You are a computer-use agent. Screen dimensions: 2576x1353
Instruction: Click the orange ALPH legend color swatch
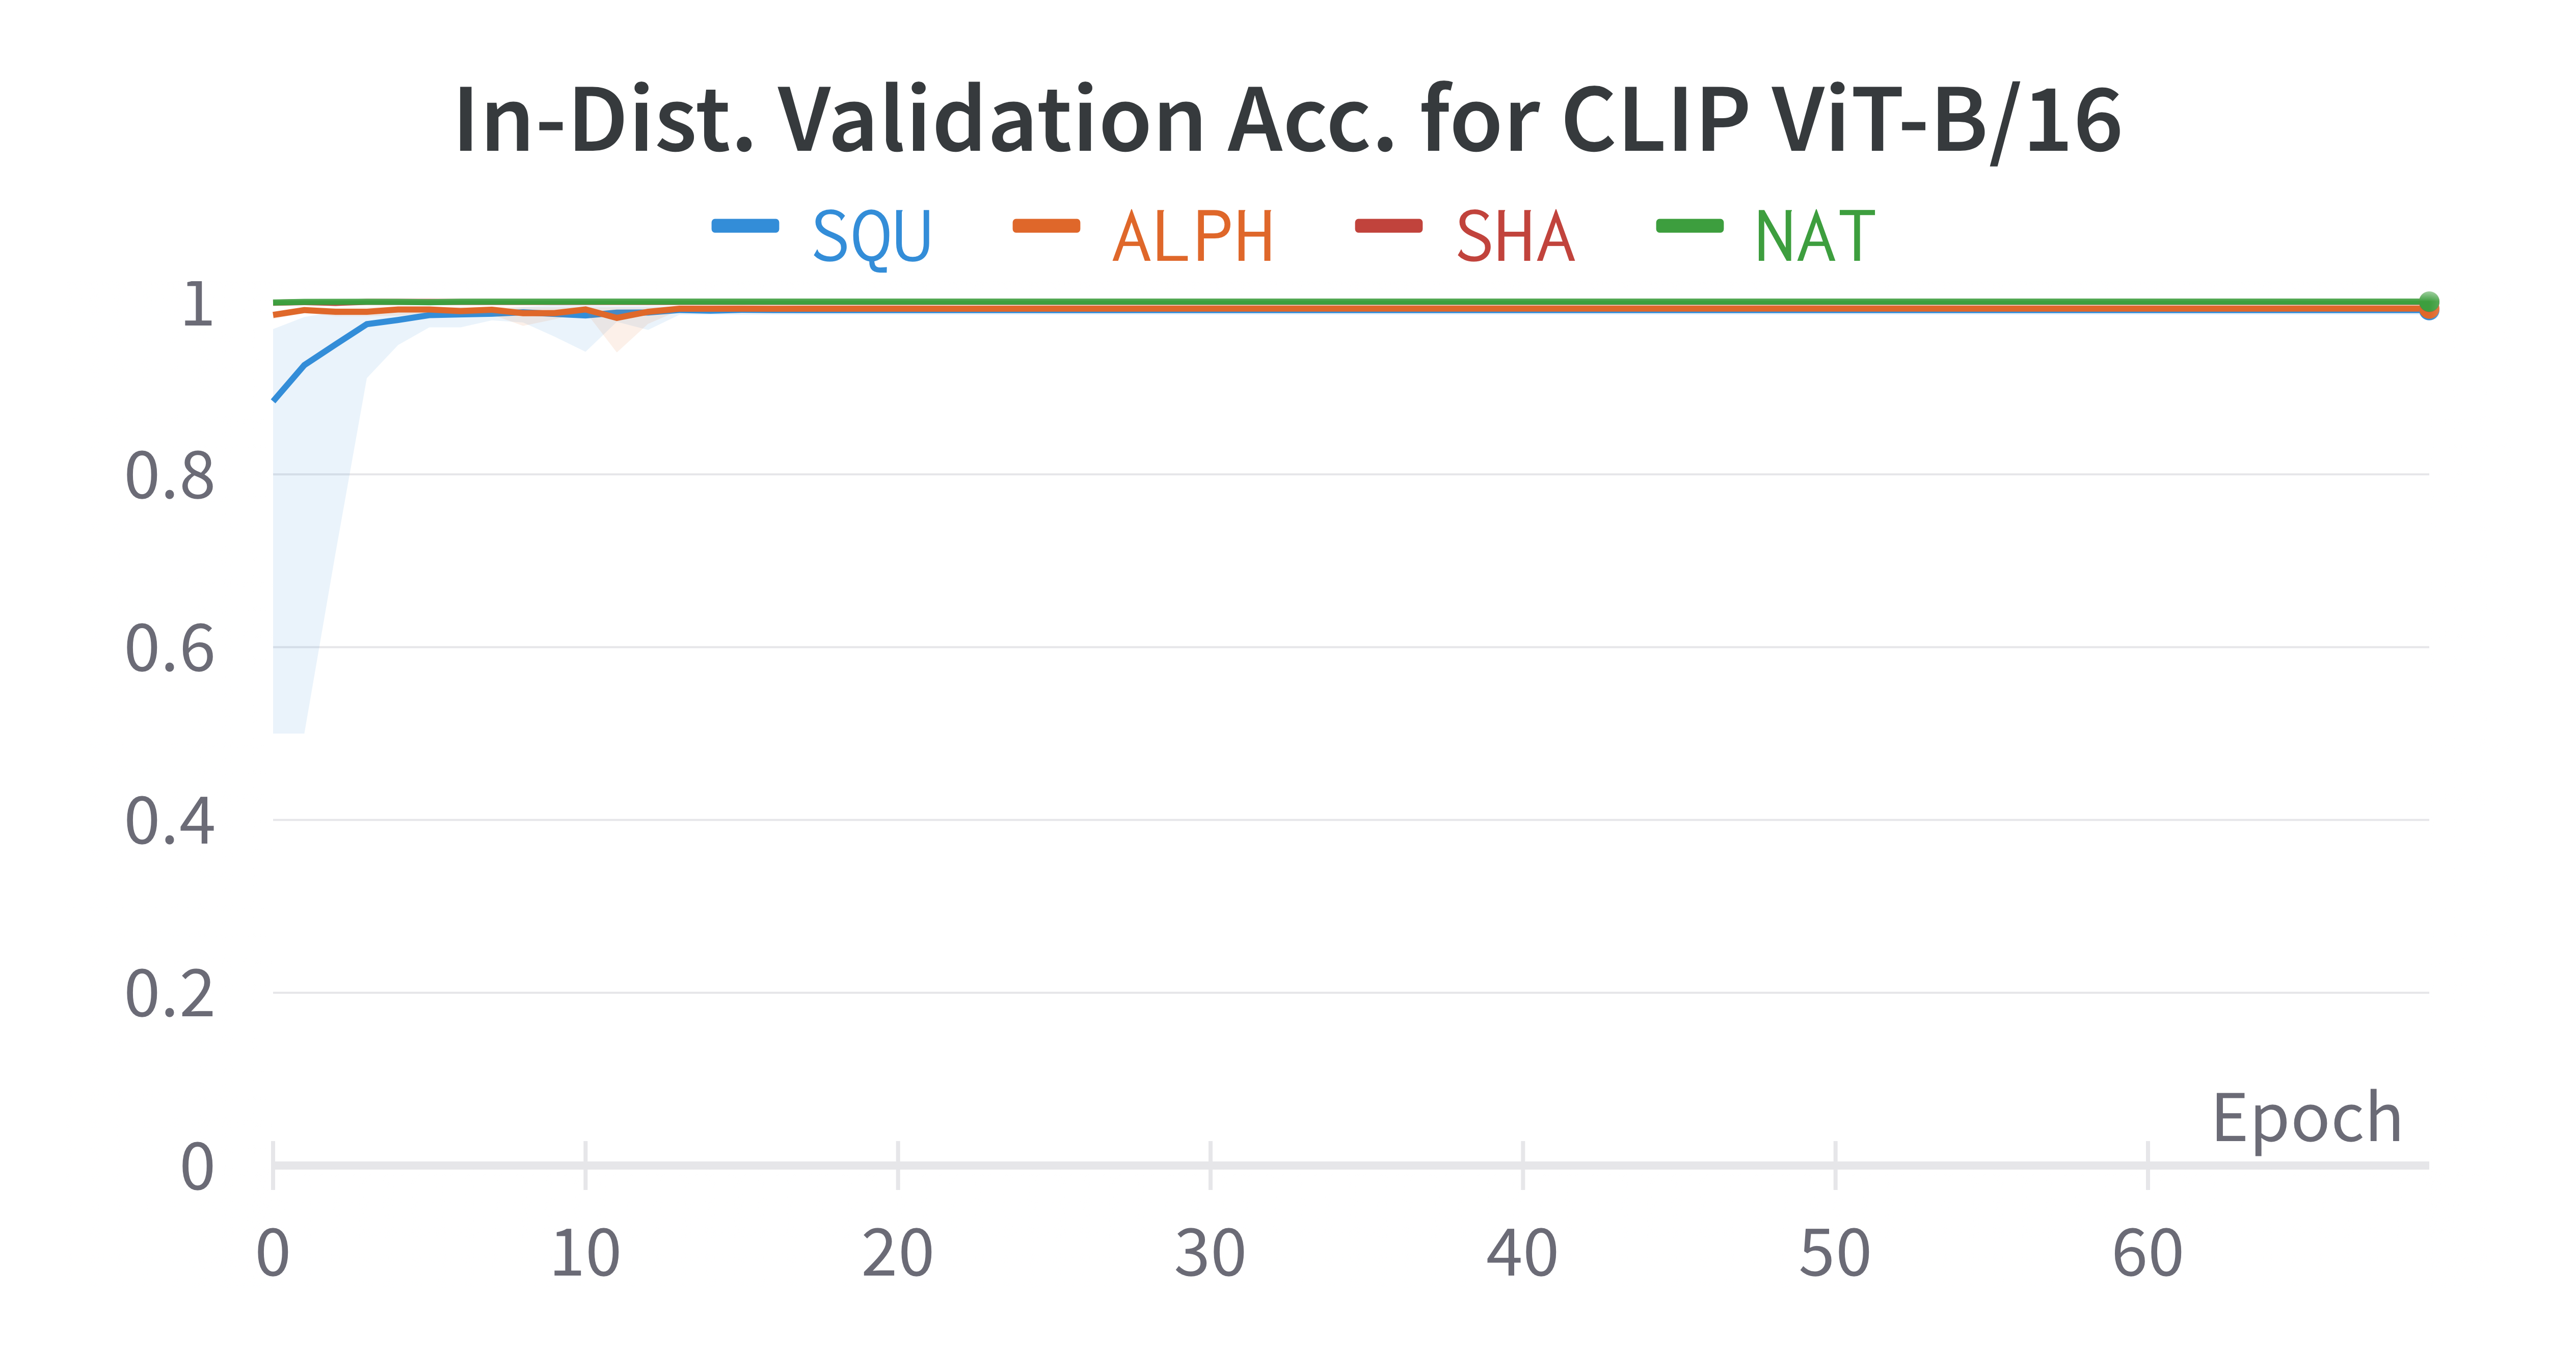point(1046,226)
